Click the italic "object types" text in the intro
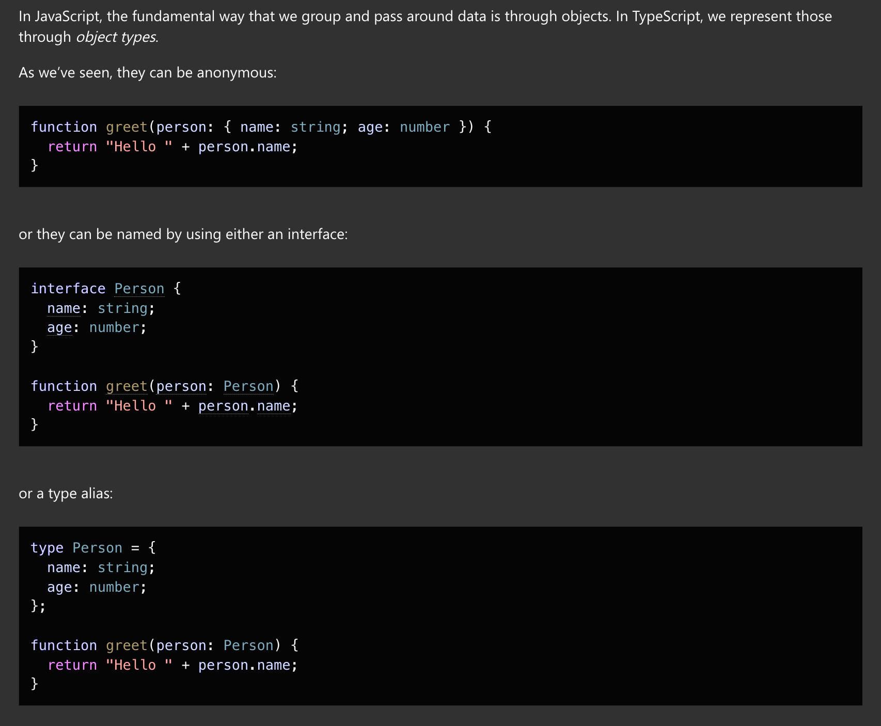Screen dimensions: 881x726 [116, 37]
